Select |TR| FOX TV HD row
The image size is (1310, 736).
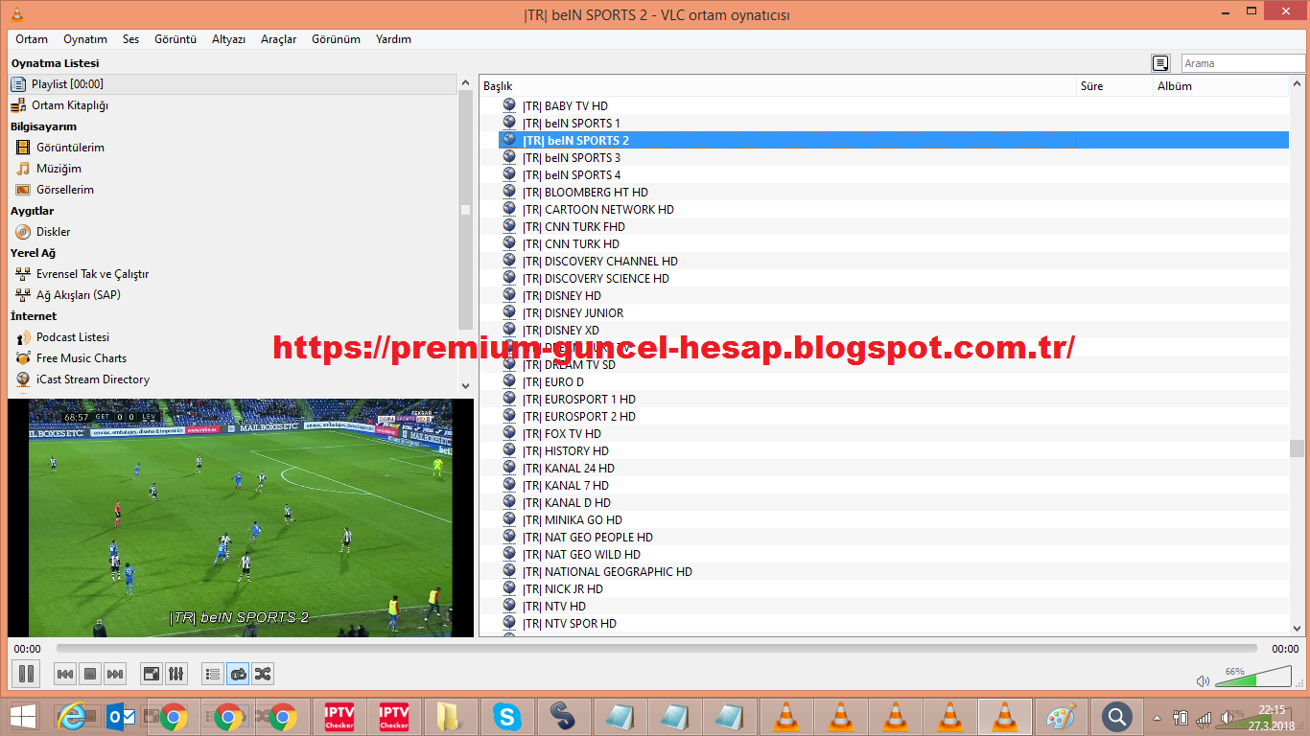884,433
